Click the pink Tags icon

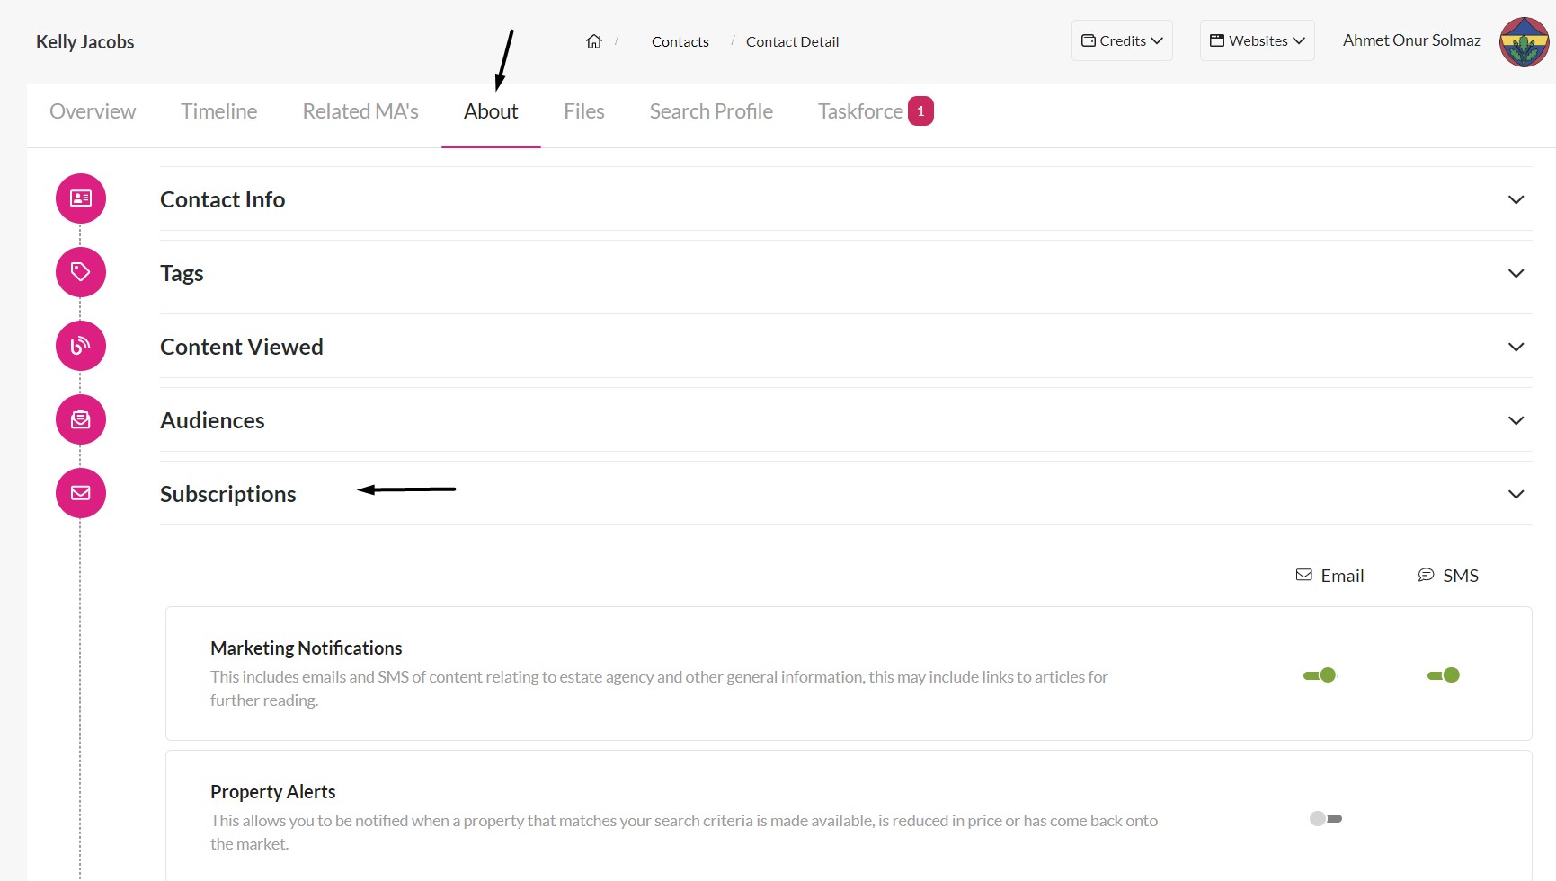pos(81,272)
